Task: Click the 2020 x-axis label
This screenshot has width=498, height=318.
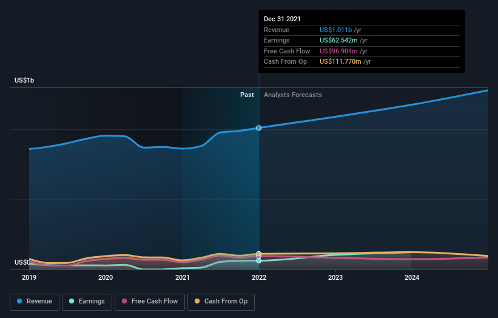Action: [x=106, y=277]
